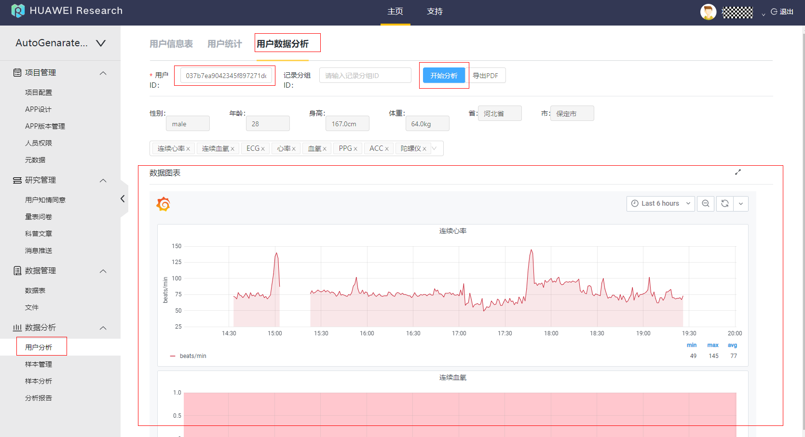Remove the 陀螺仪 tag
805x437 pixels.
click(x=424, y=149)
